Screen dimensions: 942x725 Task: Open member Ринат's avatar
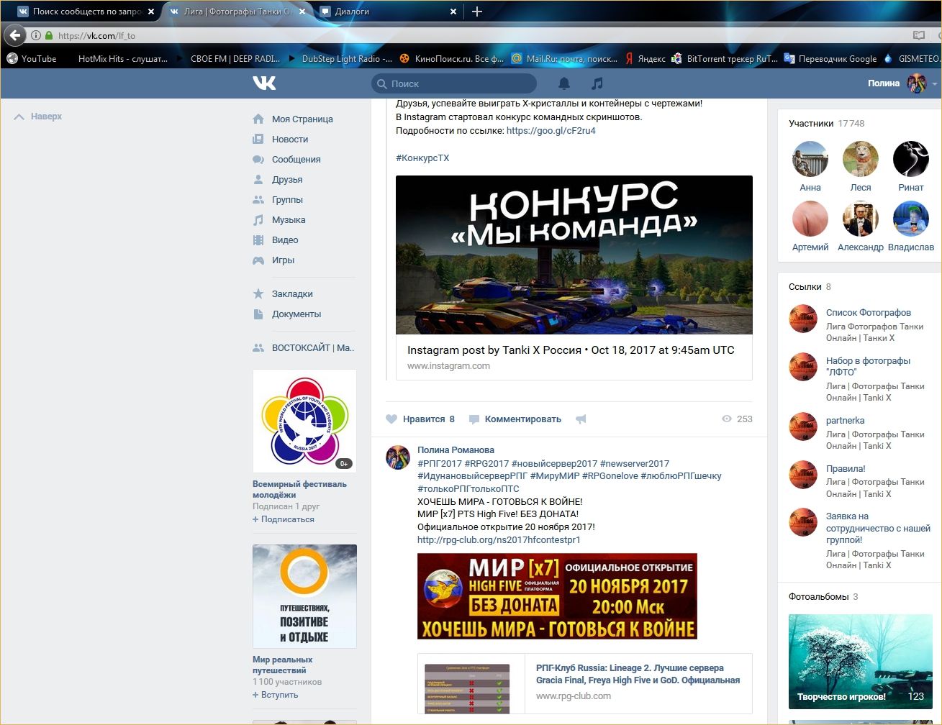coord(911,159)
